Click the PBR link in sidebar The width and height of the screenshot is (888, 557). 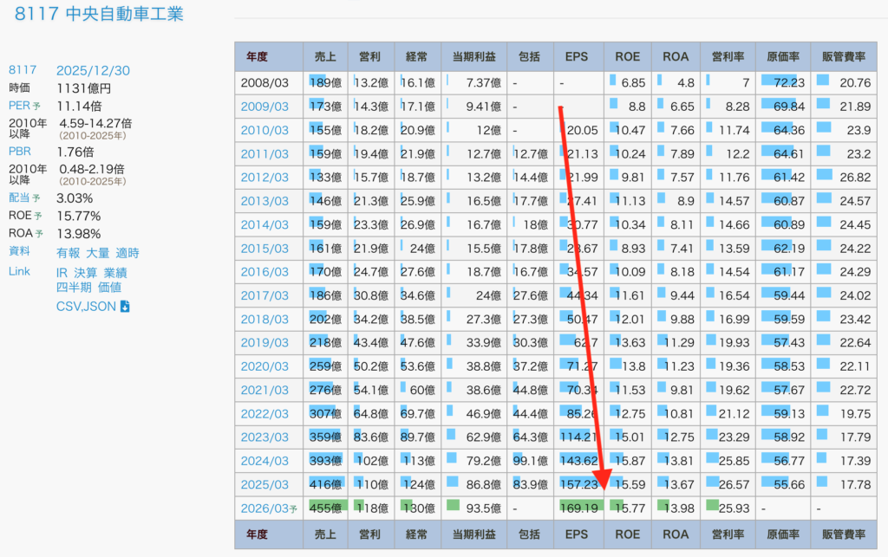tap(20, 152)
